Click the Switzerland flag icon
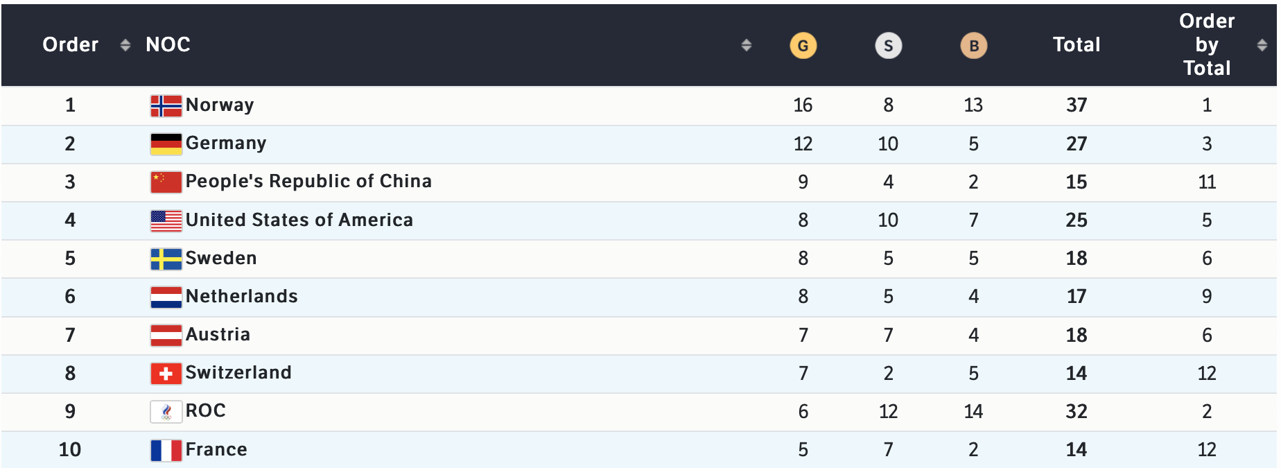 click(x=166, y=373)
